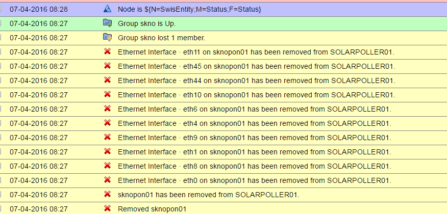Click the red X icon for eth11
The image size is (447, 214).
coord(107,51)
